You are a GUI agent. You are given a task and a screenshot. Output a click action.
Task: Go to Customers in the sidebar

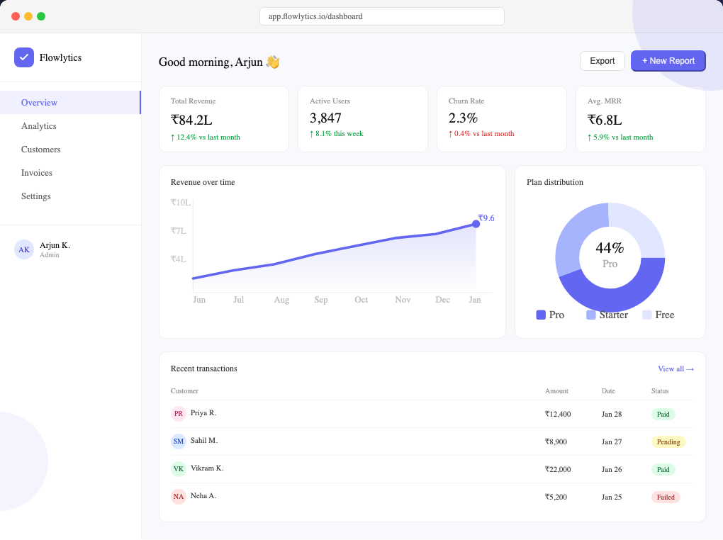pyautogui.click(x=70, y=150)
